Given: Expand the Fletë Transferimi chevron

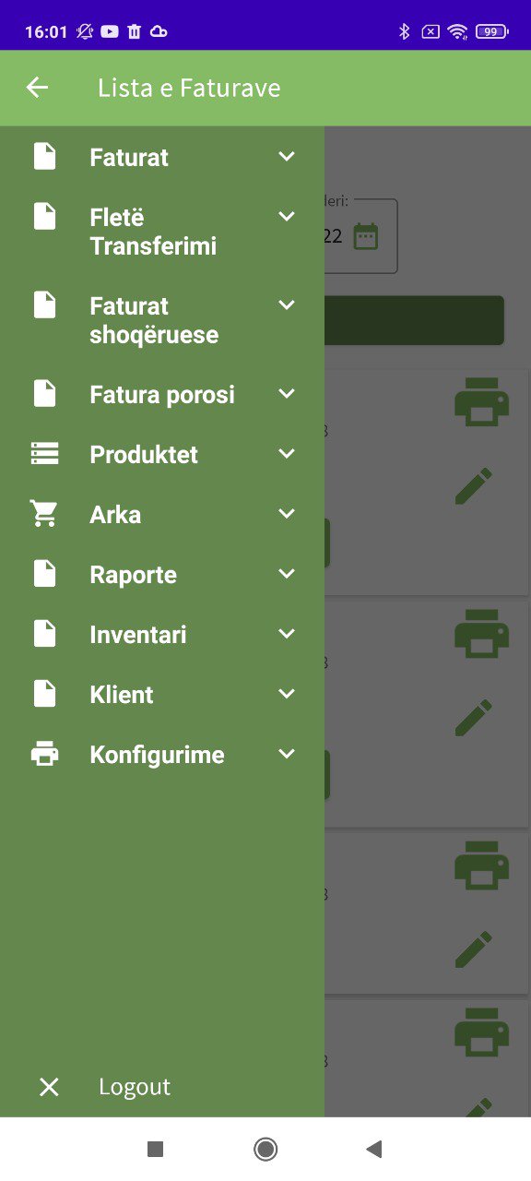Looking at the screenshot, I should 287,217.
